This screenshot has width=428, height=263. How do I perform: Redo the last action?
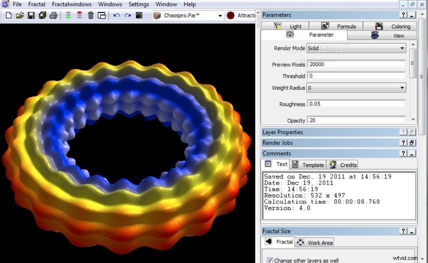point(127,15)
